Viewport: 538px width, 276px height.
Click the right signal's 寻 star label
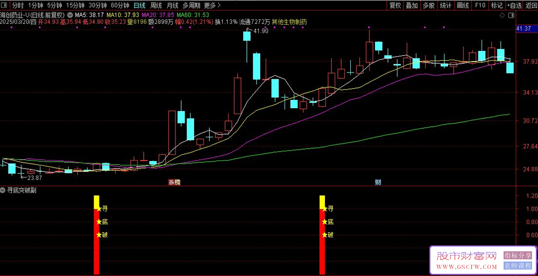click(x=328, y=208)
